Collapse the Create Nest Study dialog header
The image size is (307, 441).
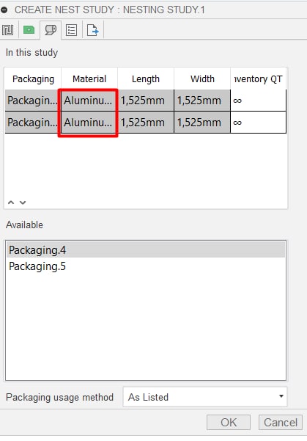click(x=4, y=10)
